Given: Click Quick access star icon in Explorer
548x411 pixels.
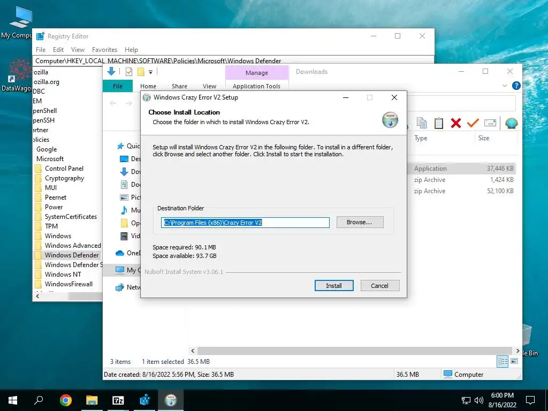Looking at the screenshot, I should (x=120, y=146).
